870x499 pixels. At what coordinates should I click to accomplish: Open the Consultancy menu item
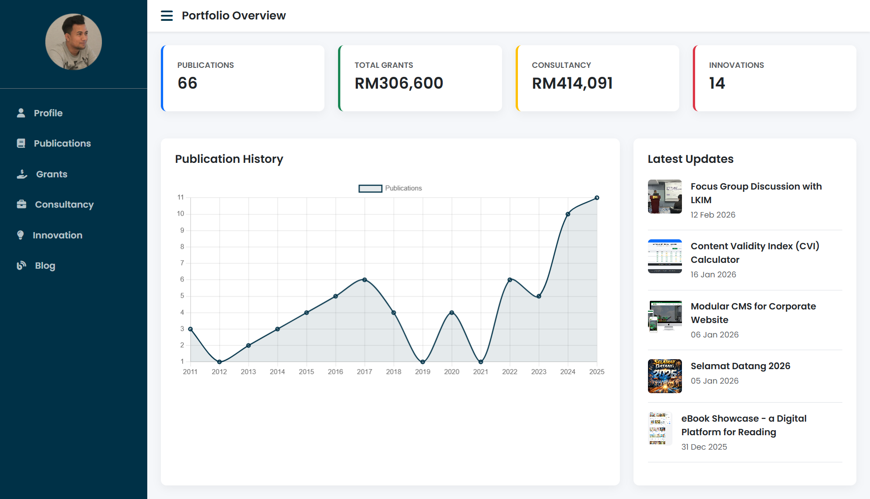coord(64,204)
